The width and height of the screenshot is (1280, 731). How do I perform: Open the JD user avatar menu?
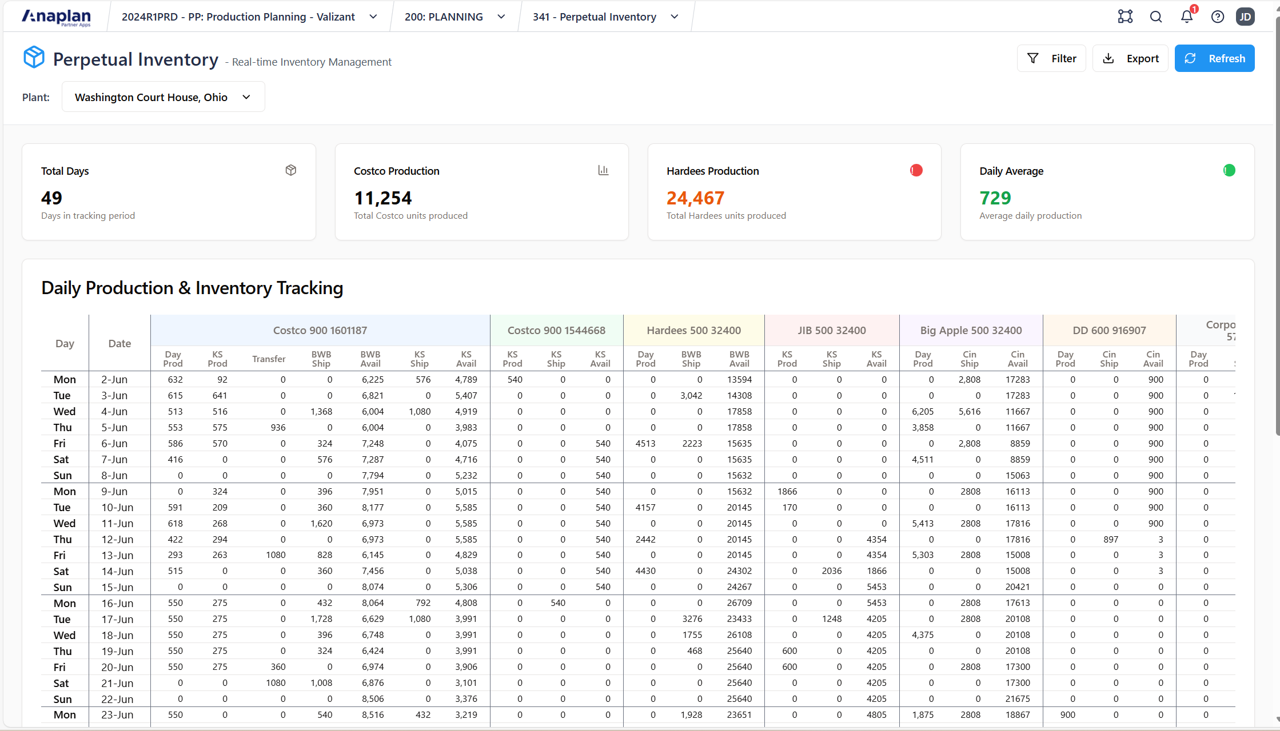tap(1245, 17)
